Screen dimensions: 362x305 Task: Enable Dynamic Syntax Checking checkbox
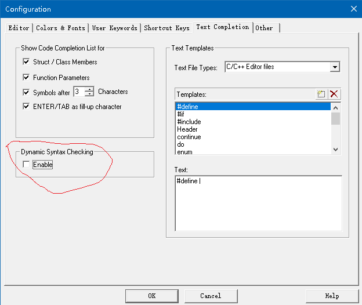pyautogui.click(x=26, y=164)
